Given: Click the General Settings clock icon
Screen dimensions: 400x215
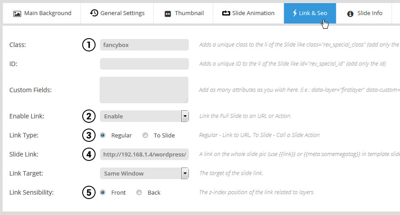Looking at the screenshot, I should point(94,13).
